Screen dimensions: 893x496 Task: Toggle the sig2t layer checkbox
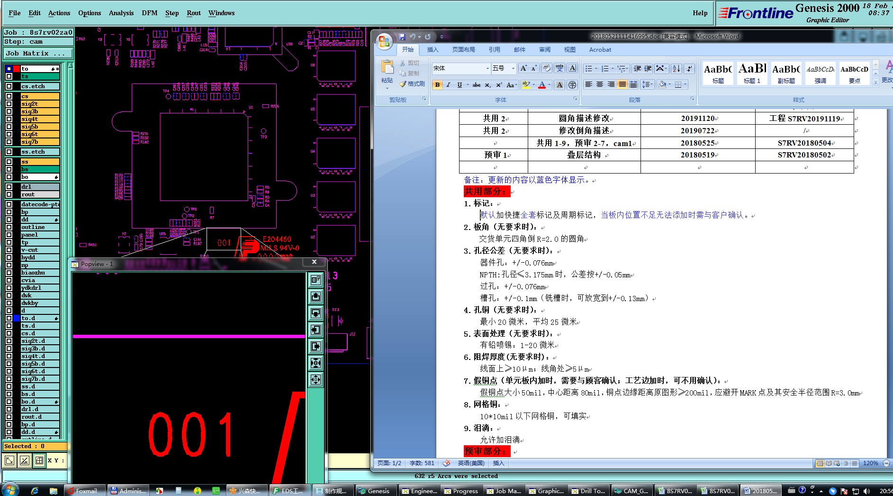point(9,104)
